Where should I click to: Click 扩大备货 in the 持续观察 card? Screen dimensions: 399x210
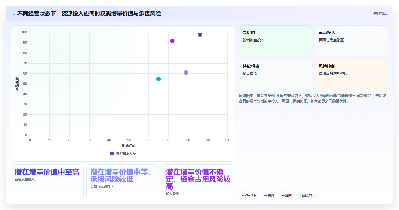pos(250,74)
